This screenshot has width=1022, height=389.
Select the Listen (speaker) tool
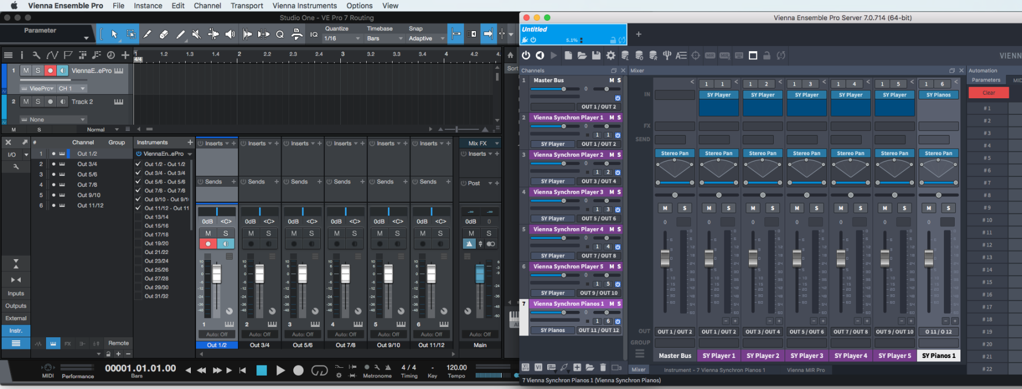pyautogui.click(x=230, y=34)
